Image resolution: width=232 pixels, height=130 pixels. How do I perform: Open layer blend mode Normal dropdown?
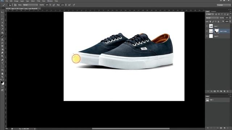(x=212, y=18)
